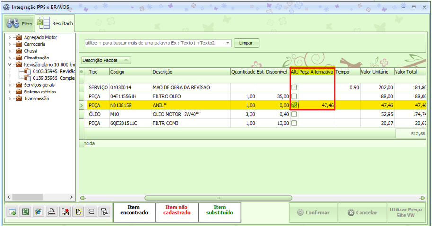Image resolution: width=432 pixels, height=226 pixels.
Task: Click the new document sparkle icon
Action: click(78, 212)
